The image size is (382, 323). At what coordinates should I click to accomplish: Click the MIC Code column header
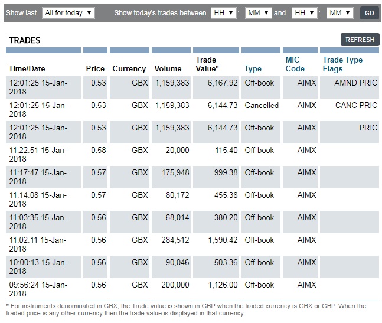(295, 64)
